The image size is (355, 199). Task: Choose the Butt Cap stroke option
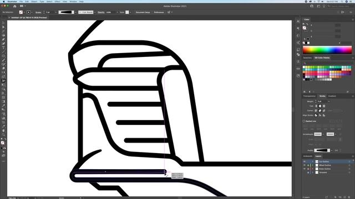(x=316, y=106)
